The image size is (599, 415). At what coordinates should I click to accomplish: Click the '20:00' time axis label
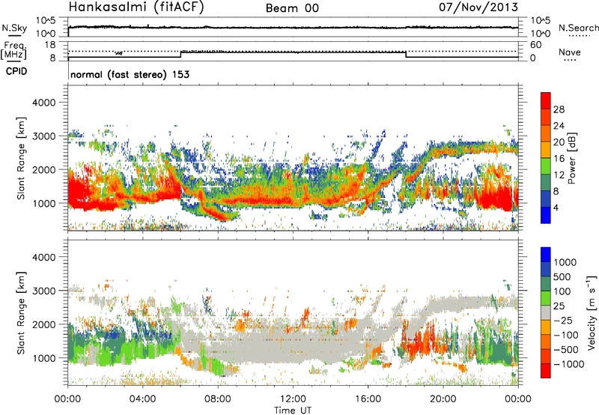(443, 399)
